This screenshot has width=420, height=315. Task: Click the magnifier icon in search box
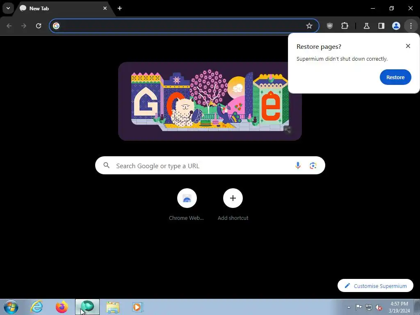click(x=107, y=165)
